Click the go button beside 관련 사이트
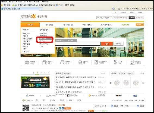The height and width of the screenshot is (113, 154). click(142, 106)
